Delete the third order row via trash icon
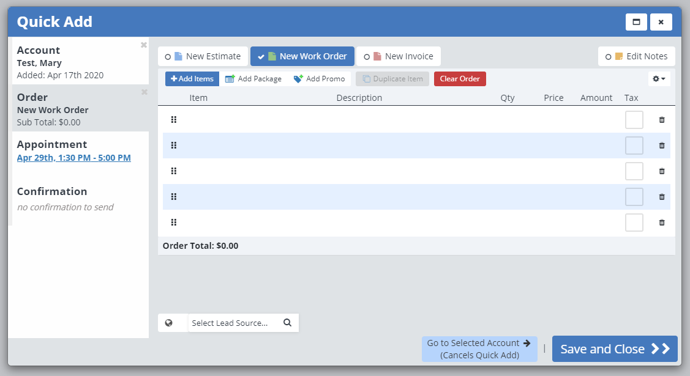Image resolution: width=690 pixels, height=376 pixels. pyautogui.click(x=661, y=171)
